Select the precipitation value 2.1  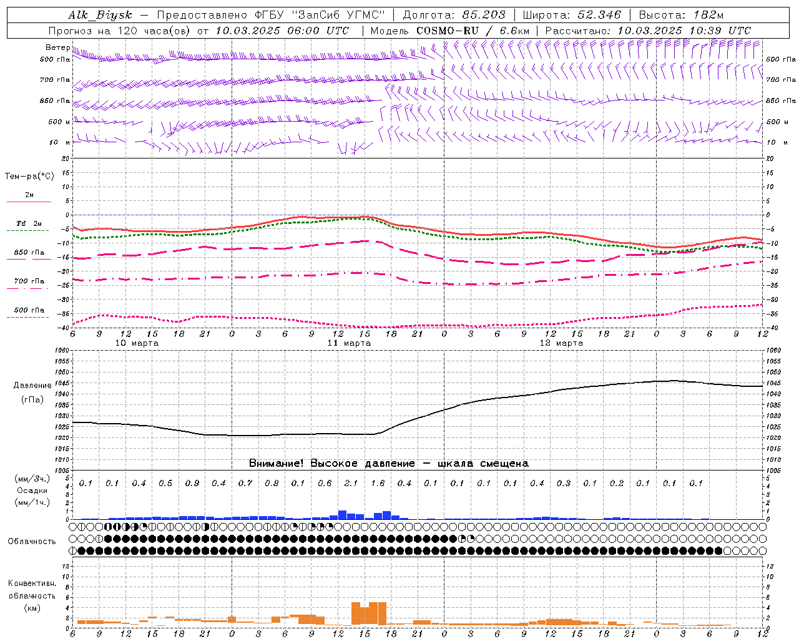point(351,483)
